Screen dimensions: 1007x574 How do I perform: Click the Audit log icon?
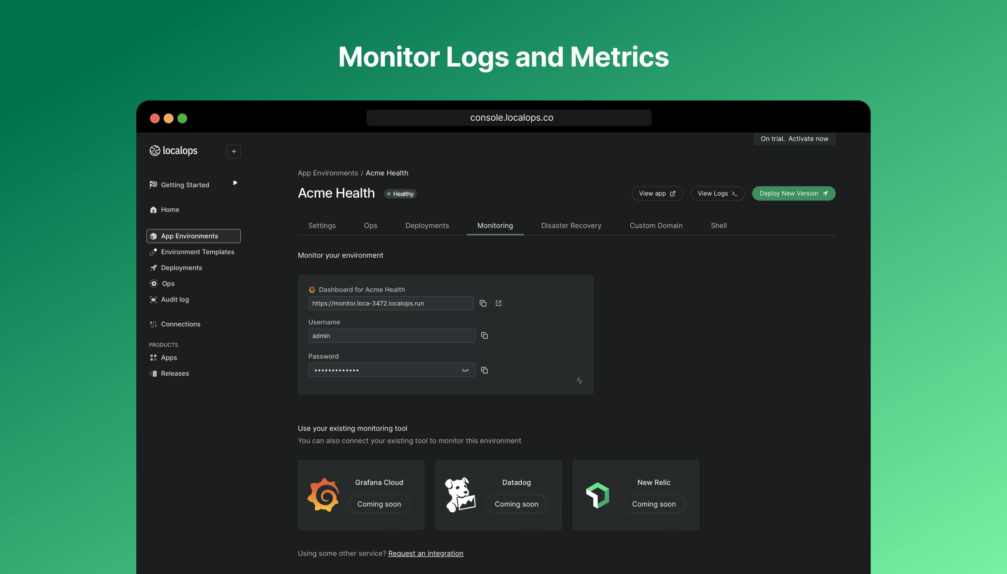(x=153, y=300)
